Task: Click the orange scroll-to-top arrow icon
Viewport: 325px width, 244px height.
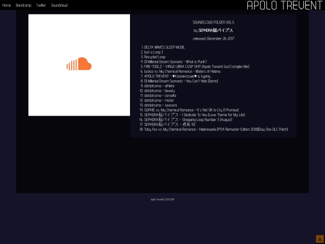Action: coord(320,239)
